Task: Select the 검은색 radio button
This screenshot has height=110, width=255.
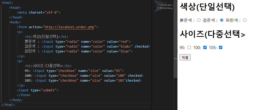Action: pos(222,20)
